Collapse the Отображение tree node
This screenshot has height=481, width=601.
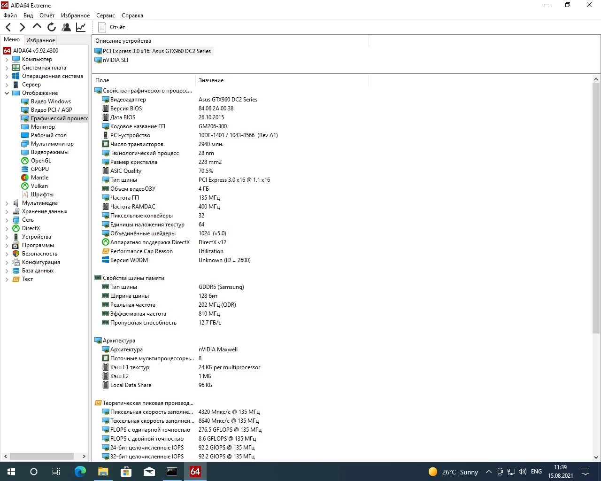[x=7, y=93]
